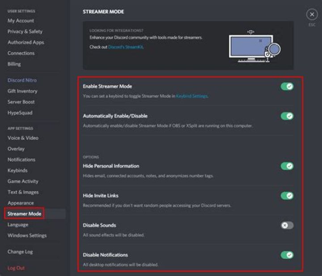Image resolution: width=322 pixels, height=276 pixels.
Task: Turn off Hide Personal Information switch
Action: (287, 166)
